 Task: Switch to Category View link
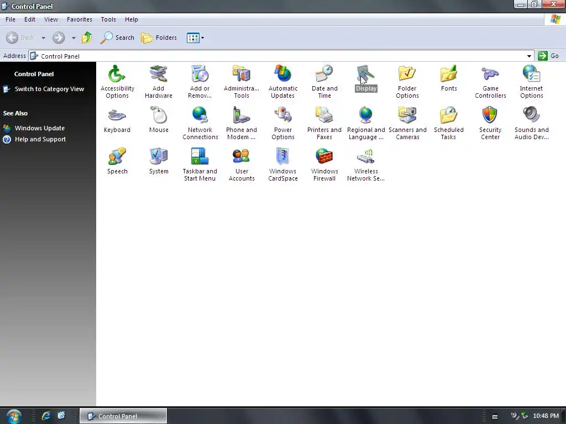tap(49, 89)
